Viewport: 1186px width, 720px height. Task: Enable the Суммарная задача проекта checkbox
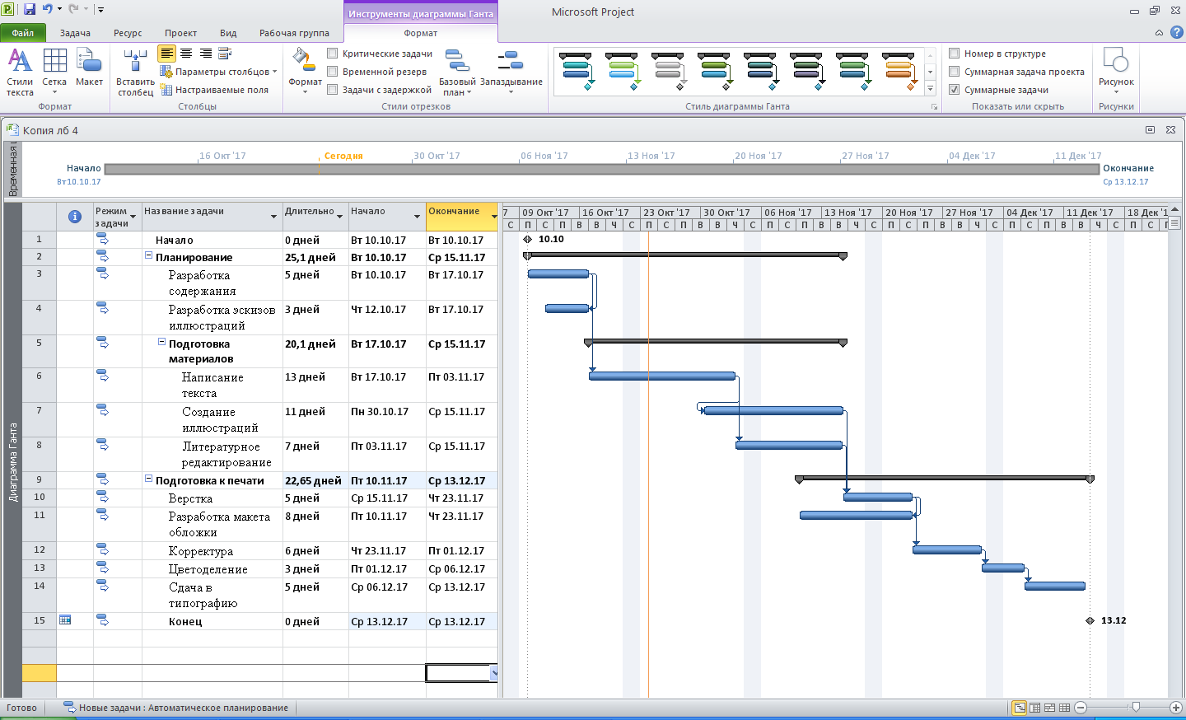pos(954,72)
